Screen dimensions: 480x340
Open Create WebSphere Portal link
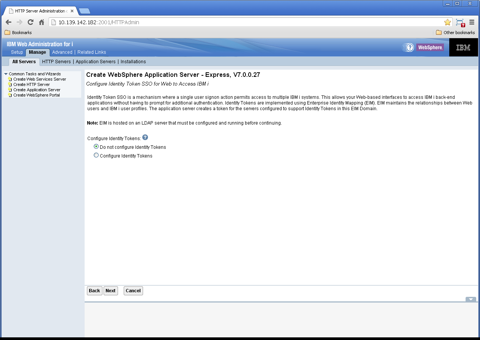click(x=36, y=95)
